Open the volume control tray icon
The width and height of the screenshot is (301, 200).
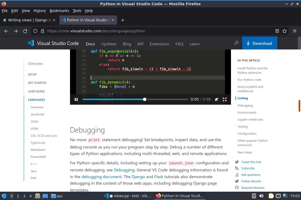coord(261,196)
